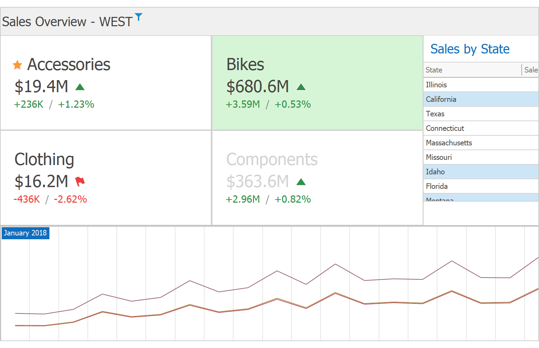Toggle Idaho row selection
This screenshot has width=539, height=348.
coord(480,172)
